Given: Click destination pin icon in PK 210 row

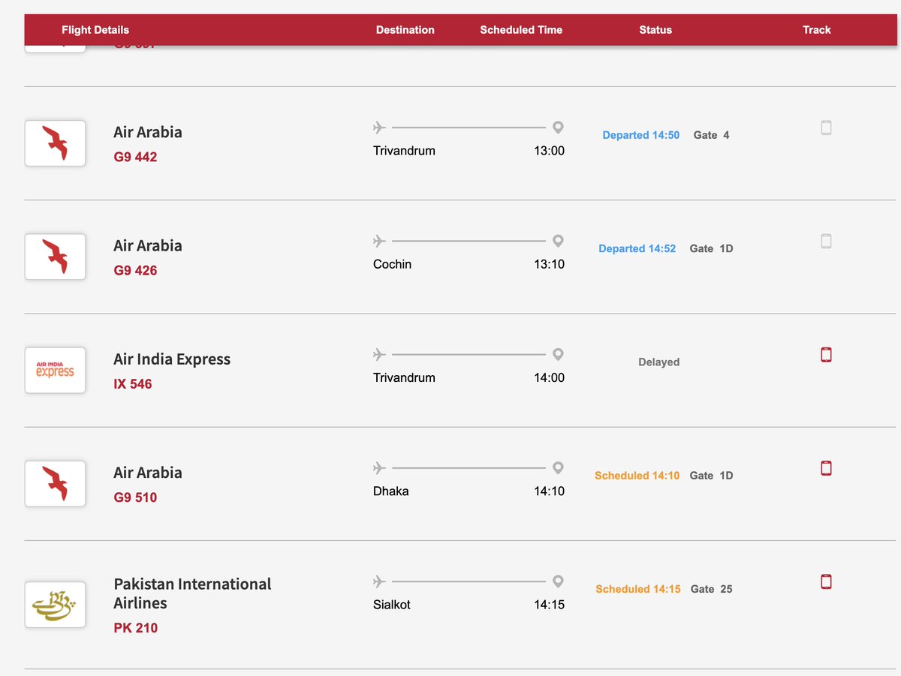Looking at the screenshot, I should click(558, 581).
